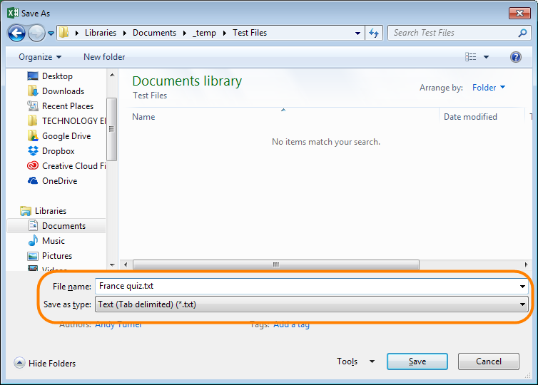The height and width of the screenshot is (385, 538).
Task: Open the Save as type combo box
Action: point(312,304)
